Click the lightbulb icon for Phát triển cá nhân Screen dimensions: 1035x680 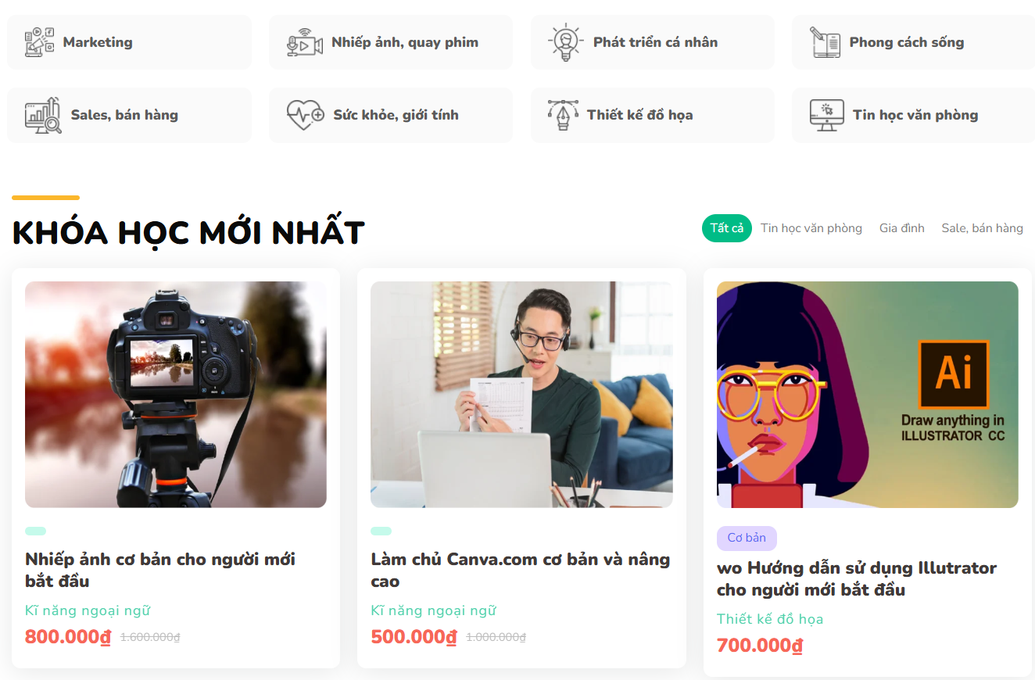point(564,42)
